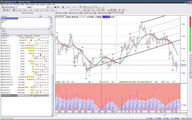Click the Symbol,Period column header
Screen dimensions: 192x120
click(9, 36)
